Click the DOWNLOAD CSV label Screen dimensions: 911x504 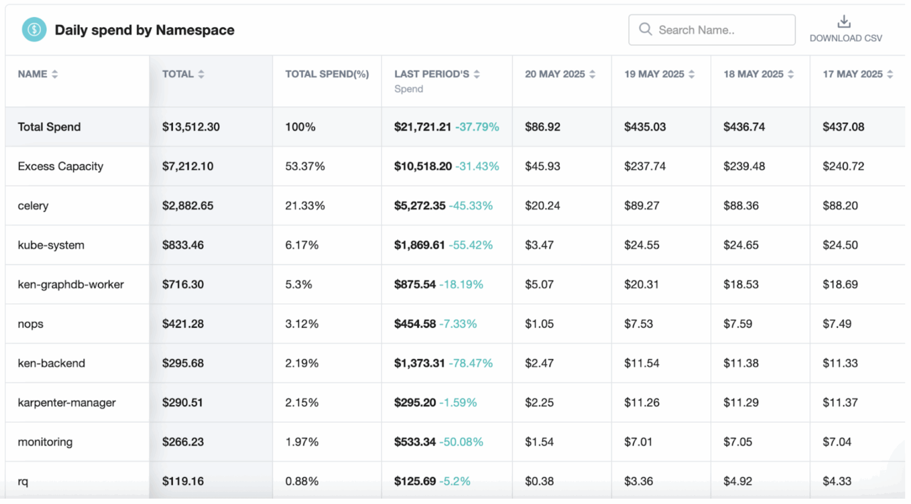(846, 38)
